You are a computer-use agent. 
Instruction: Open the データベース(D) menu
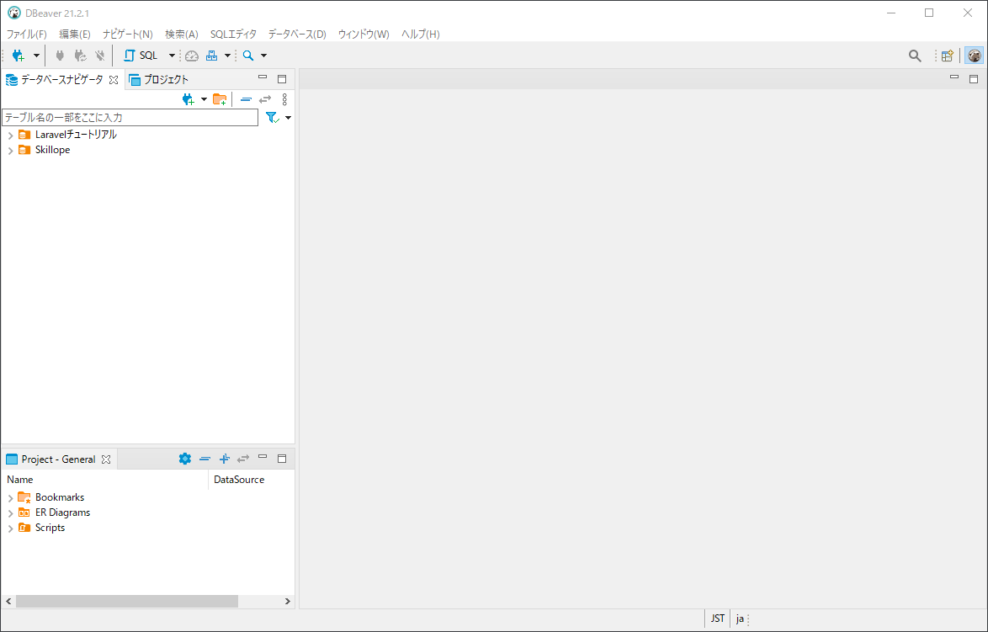tap(297, 34)
